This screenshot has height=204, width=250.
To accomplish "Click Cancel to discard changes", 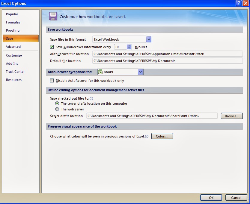I will coord(236,198).
